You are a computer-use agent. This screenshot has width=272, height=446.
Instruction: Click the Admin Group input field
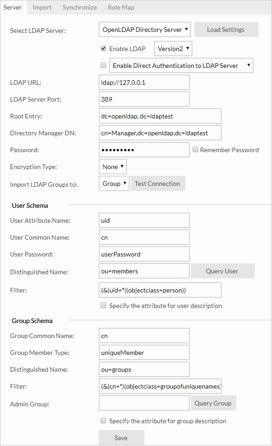click(144, 403)
